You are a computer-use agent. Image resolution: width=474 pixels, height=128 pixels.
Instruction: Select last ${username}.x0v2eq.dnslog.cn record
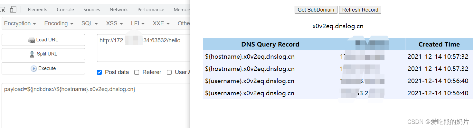point(250,93)
